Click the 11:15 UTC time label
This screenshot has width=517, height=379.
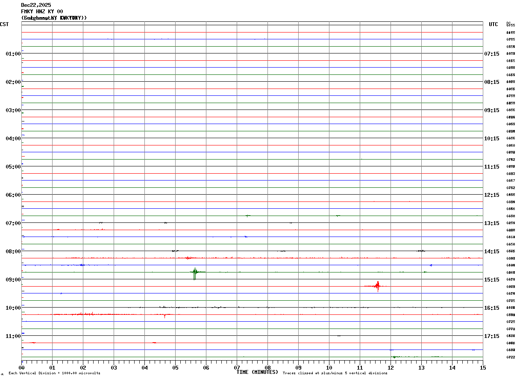coord(492,166)
